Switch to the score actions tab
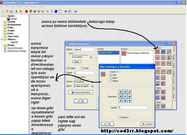 pos(174,82)
